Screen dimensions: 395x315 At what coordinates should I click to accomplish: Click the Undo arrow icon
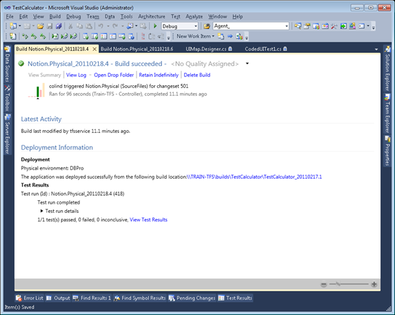(x=101, y=26)
